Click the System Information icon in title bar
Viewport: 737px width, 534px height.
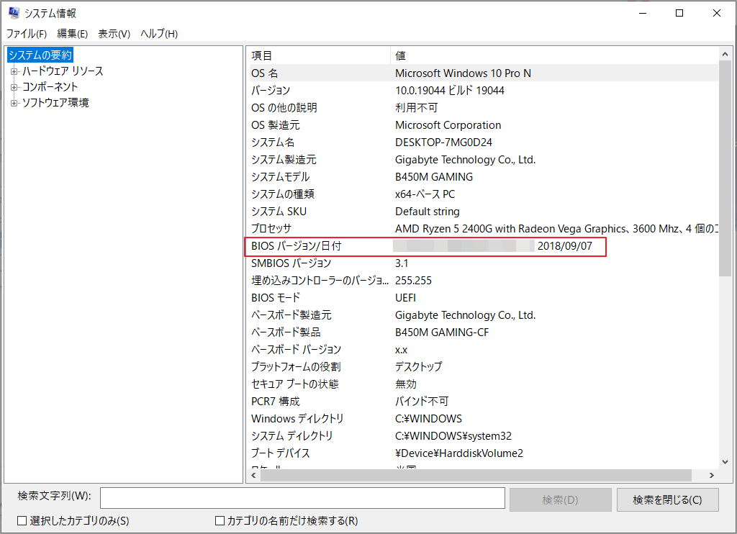(x=14, y=12)
